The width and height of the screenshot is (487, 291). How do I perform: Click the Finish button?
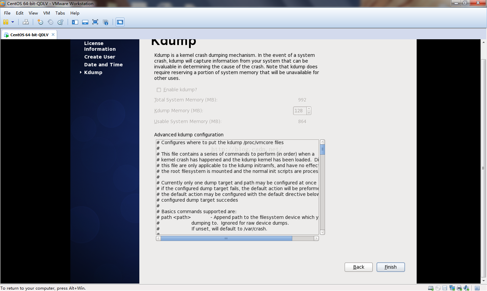(x=391, y=267)
